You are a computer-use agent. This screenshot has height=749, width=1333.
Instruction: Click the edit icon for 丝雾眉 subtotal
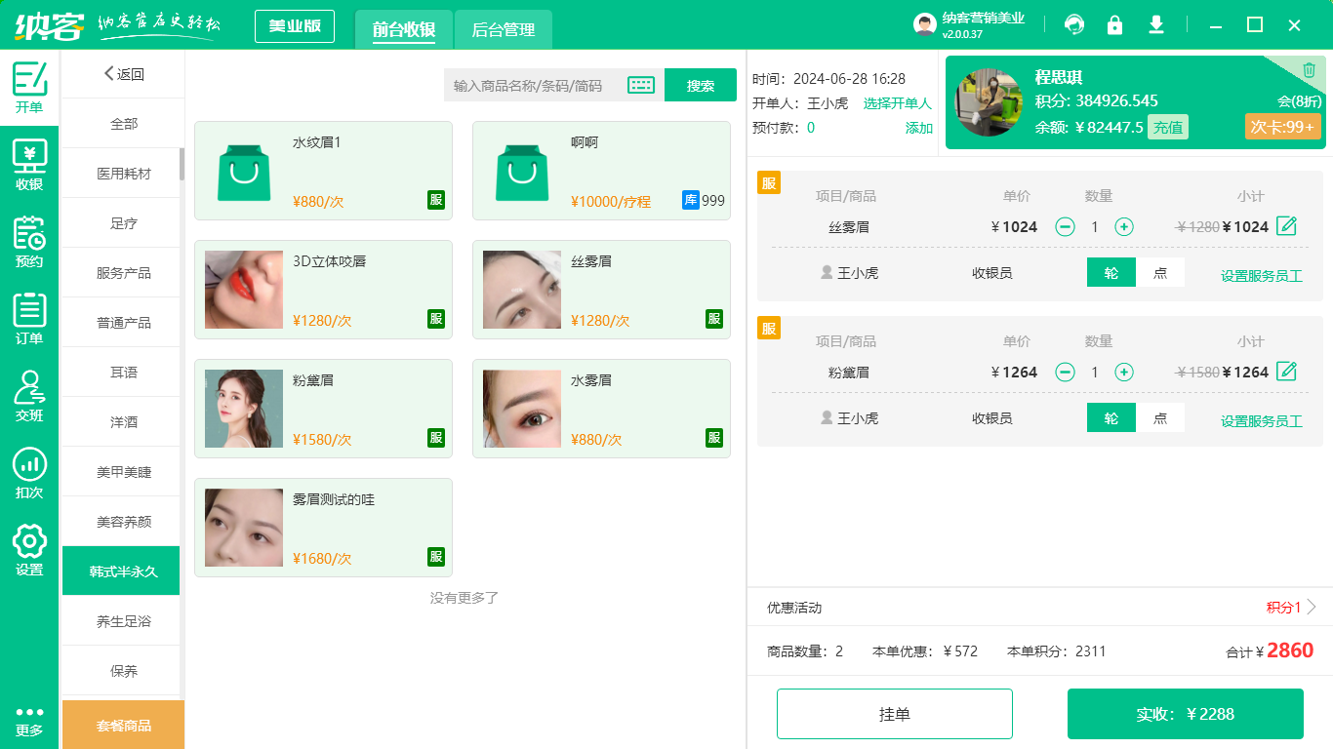coord(1287,226)
